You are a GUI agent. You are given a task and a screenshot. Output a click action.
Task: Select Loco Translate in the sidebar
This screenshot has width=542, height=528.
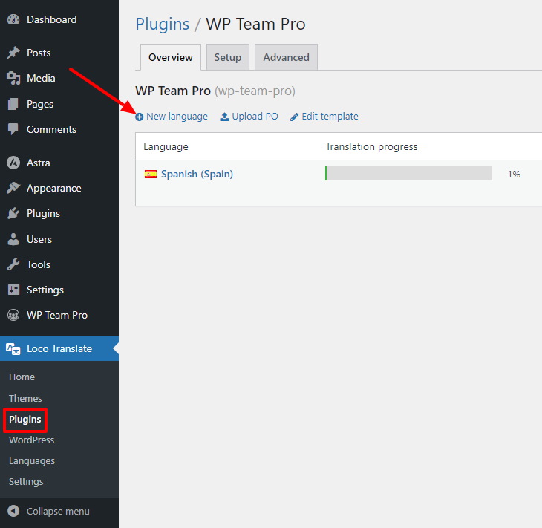(59, 348)
